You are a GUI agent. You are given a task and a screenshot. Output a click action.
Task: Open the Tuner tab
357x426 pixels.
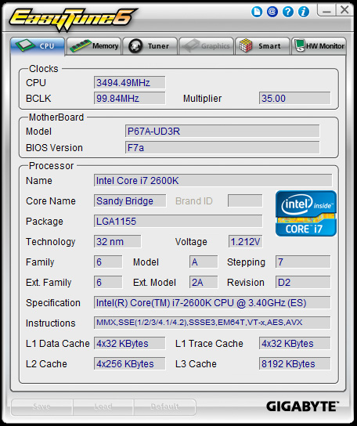(150, 46)
